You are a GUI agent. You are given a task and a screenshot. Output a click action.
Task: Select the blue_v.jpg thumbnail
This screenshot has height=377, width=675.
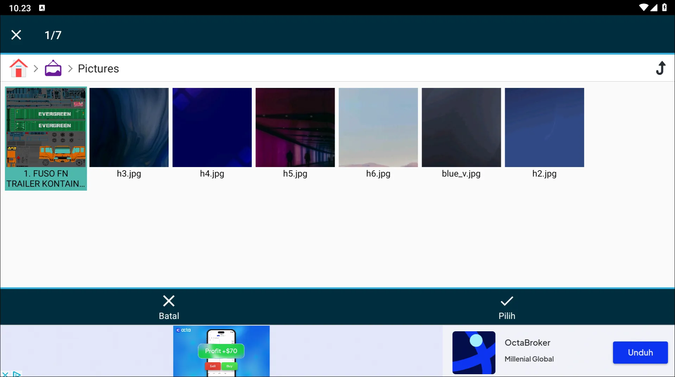(x=461, y=128)
